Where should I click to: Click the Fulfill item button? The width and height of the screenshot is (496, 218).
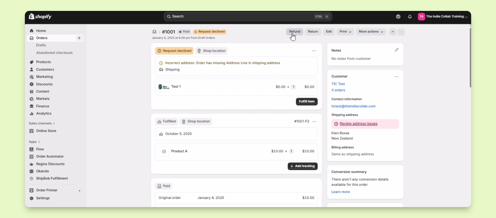click(x=307, y=101)
